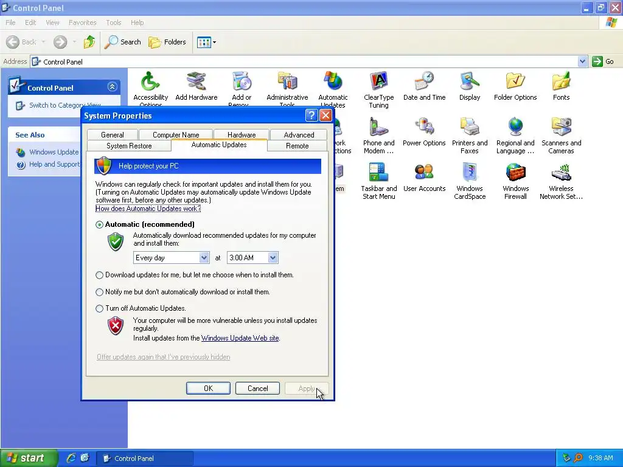The width and height of the screenshot is (623, 467).
Task: Select Download updates for me option
Action: pos(99,275)
